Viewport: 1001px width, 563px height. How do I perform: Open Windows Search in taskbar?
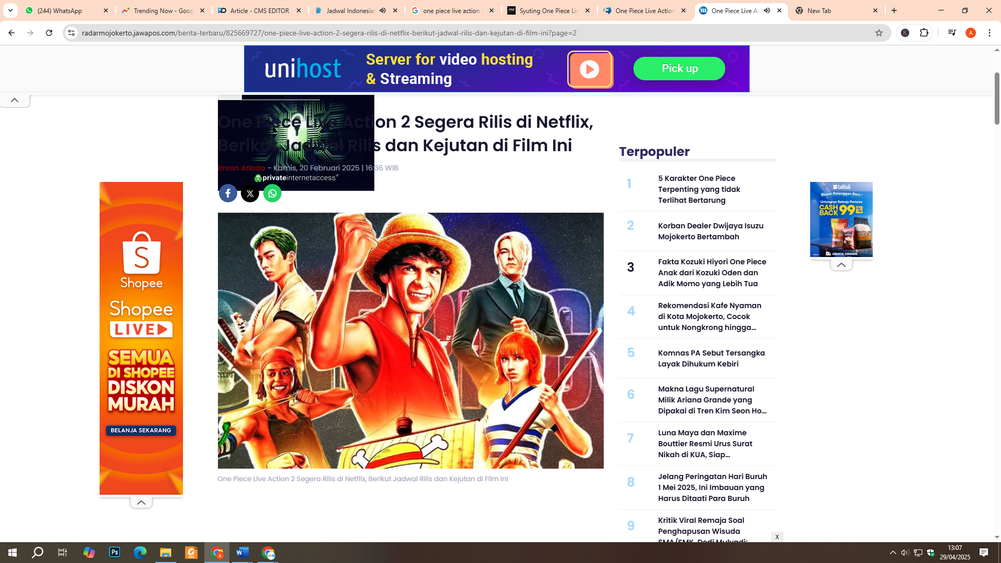click(x=38, y=553)
